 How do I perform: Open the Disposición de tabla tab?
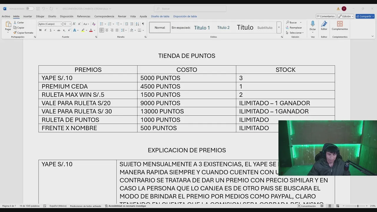click(185, 16)
